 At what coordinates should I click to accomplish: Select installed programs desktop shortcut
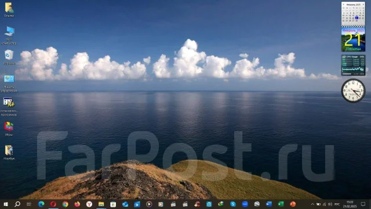click(9, 107)
